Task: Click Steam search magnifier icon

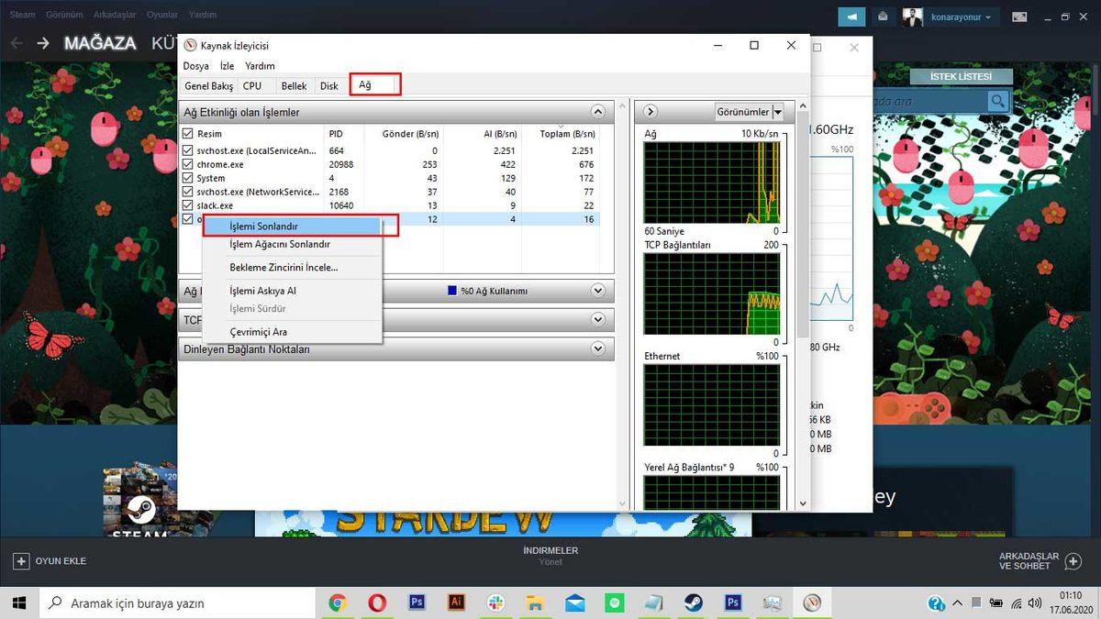Action: pyautogui.click(x=996, y=101)
